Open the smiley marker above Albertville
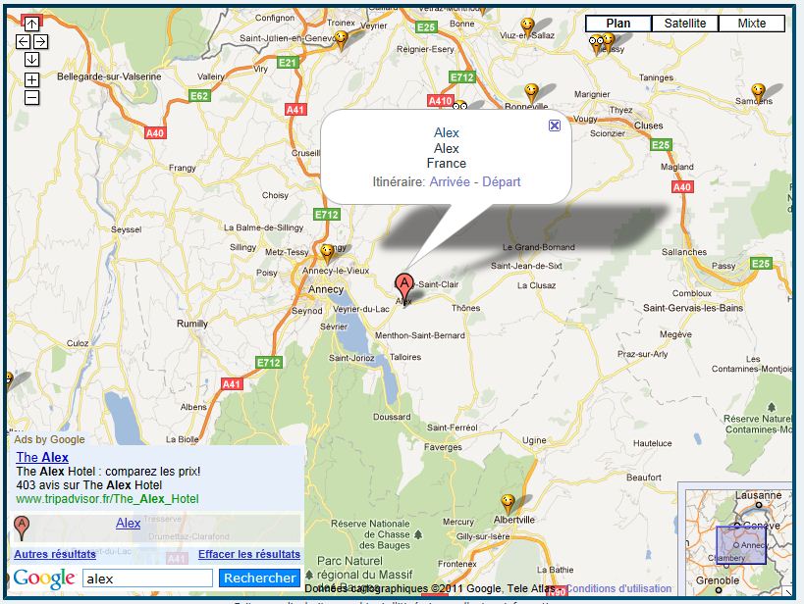The width and height of the screenshot is (804, 604). click(x=508, y=504)
